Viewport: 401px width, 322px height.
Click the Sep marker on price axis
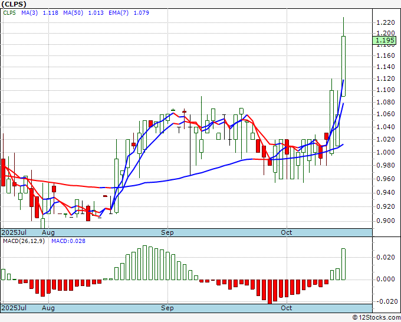167,232
